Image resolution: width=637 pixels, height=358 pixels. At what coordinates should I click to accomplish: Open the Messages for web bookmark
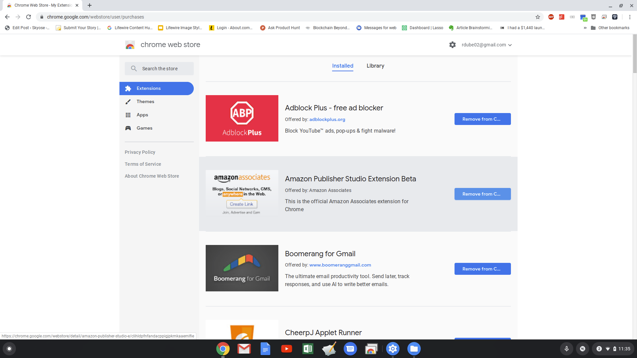tap(376, 28)
